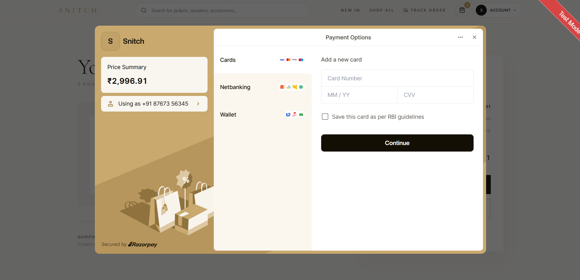Click the Razorpay logo
The image size is (580, 280).
[143, 244]
